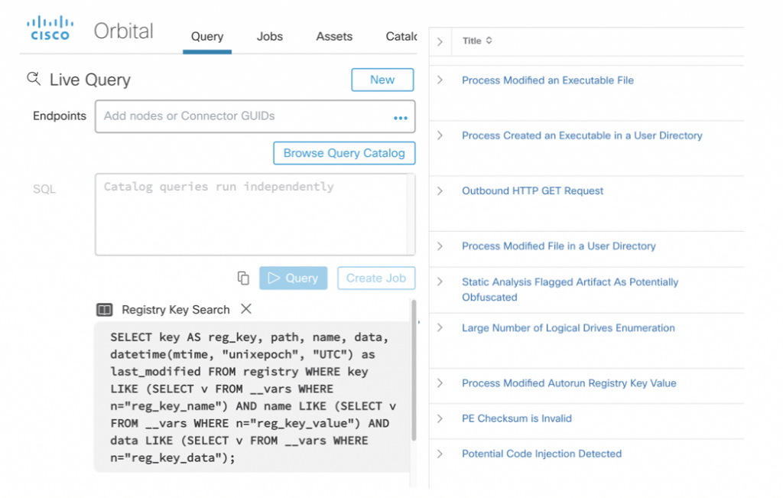Open the Assets tab
This screenshot has height=498, width=783.
pos(334,36)
